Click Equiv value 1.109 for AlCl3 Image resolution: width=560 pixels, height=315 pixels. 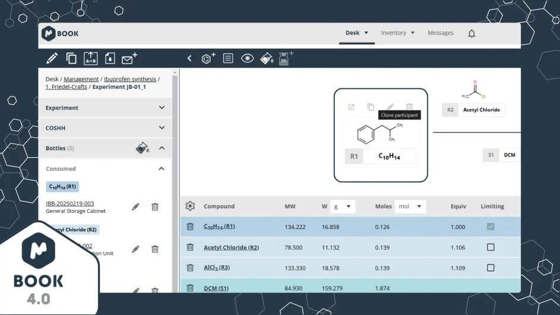point(458,268)
